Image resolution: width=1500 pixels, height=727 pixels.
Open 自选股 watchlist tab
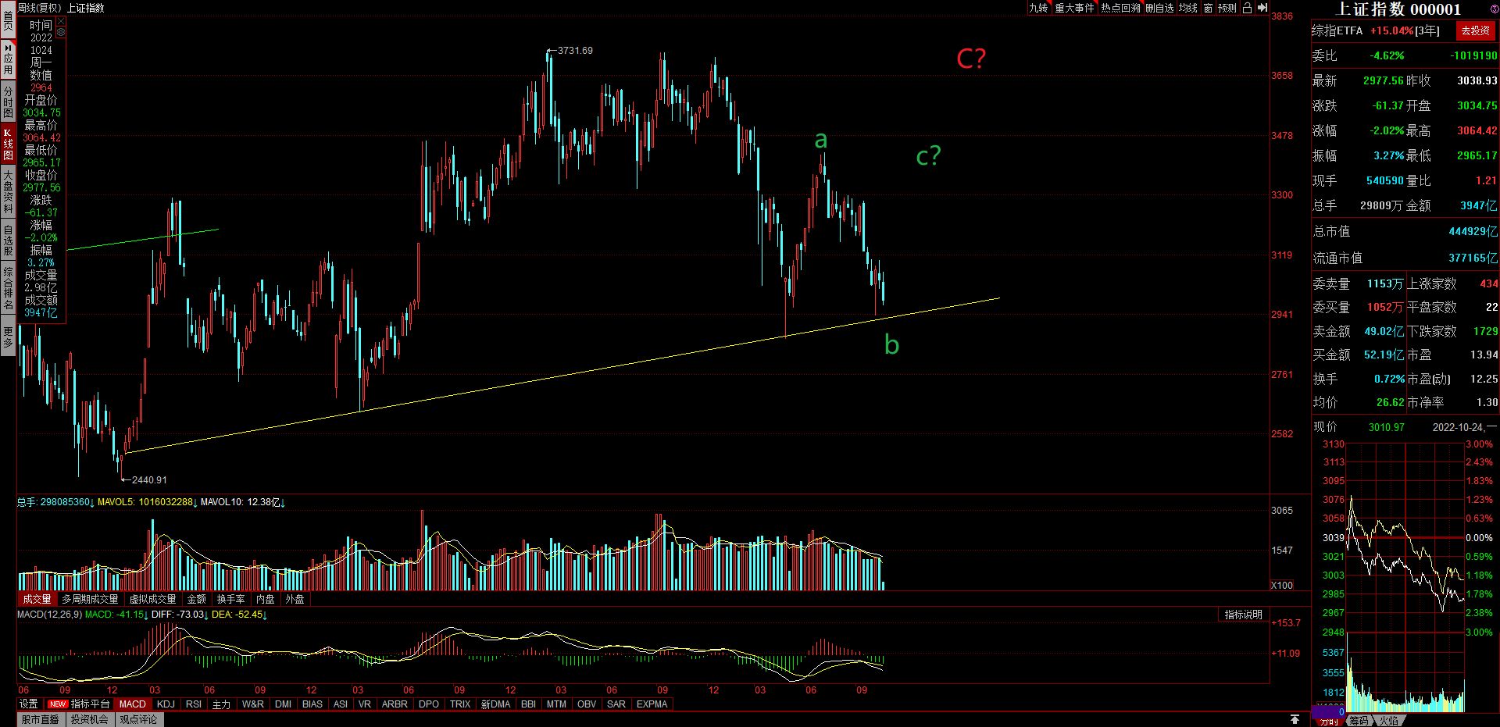point(8,240)
